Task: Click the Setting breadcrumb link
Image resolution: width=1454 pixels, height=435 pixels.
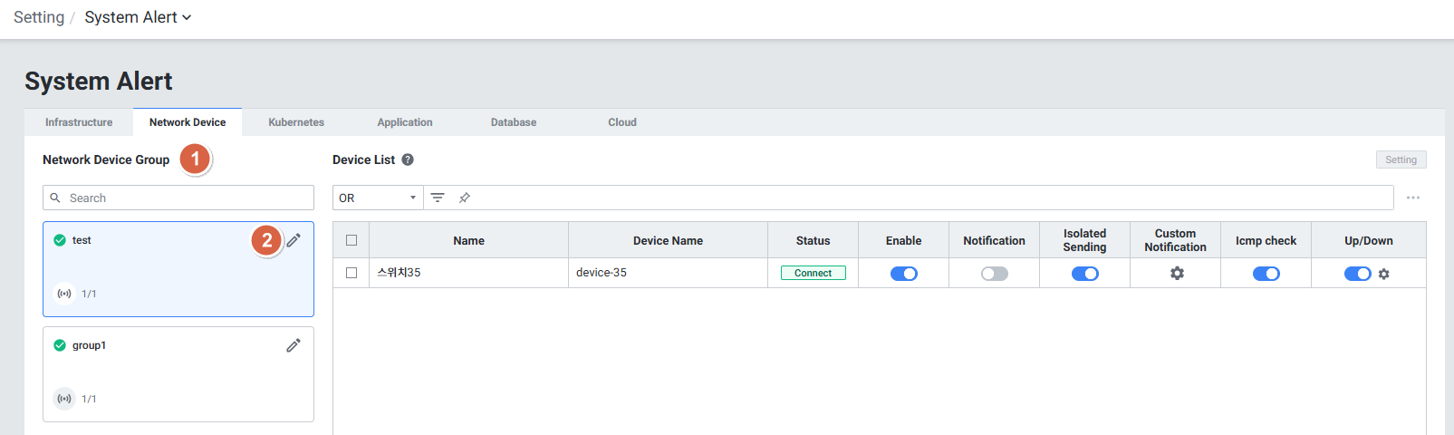Action: click(39, 17)
